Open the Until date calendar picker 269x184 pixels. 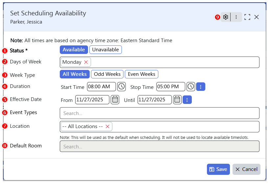point(177,100)
